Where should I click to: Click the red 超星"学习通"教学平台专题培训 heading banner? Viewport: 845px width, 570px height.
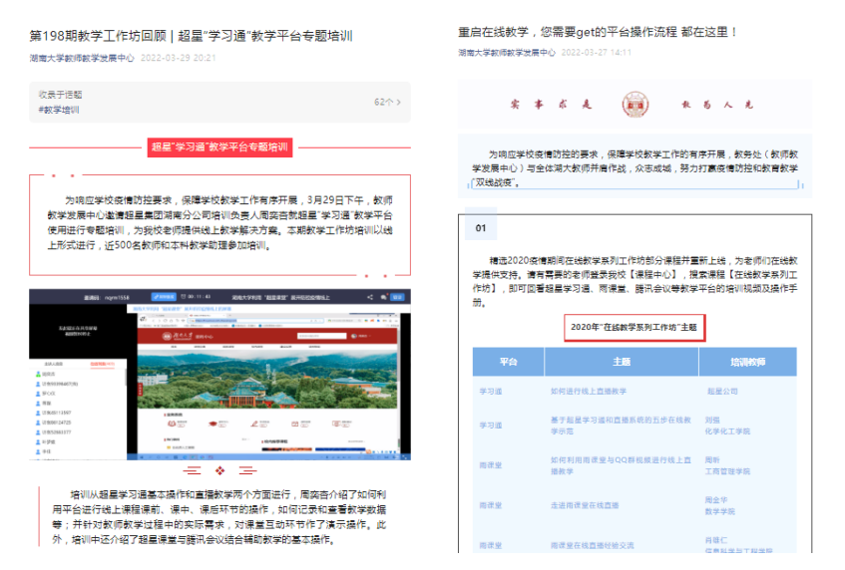[x=219, y=147]
